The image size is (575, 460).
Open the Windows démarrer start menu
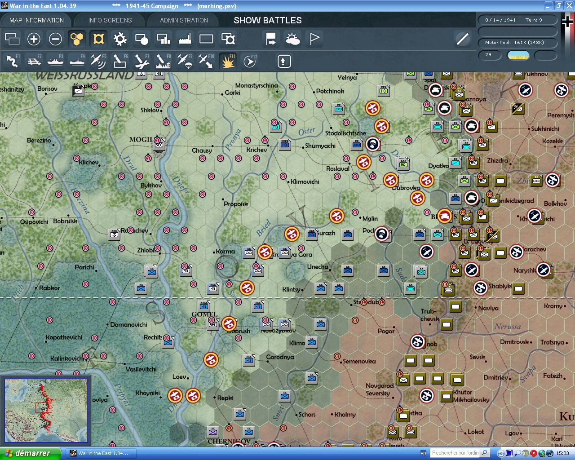30,453
